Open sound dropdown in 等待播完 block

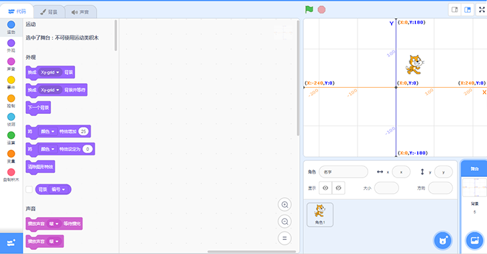pyautogui.click(x=54, y=224)
